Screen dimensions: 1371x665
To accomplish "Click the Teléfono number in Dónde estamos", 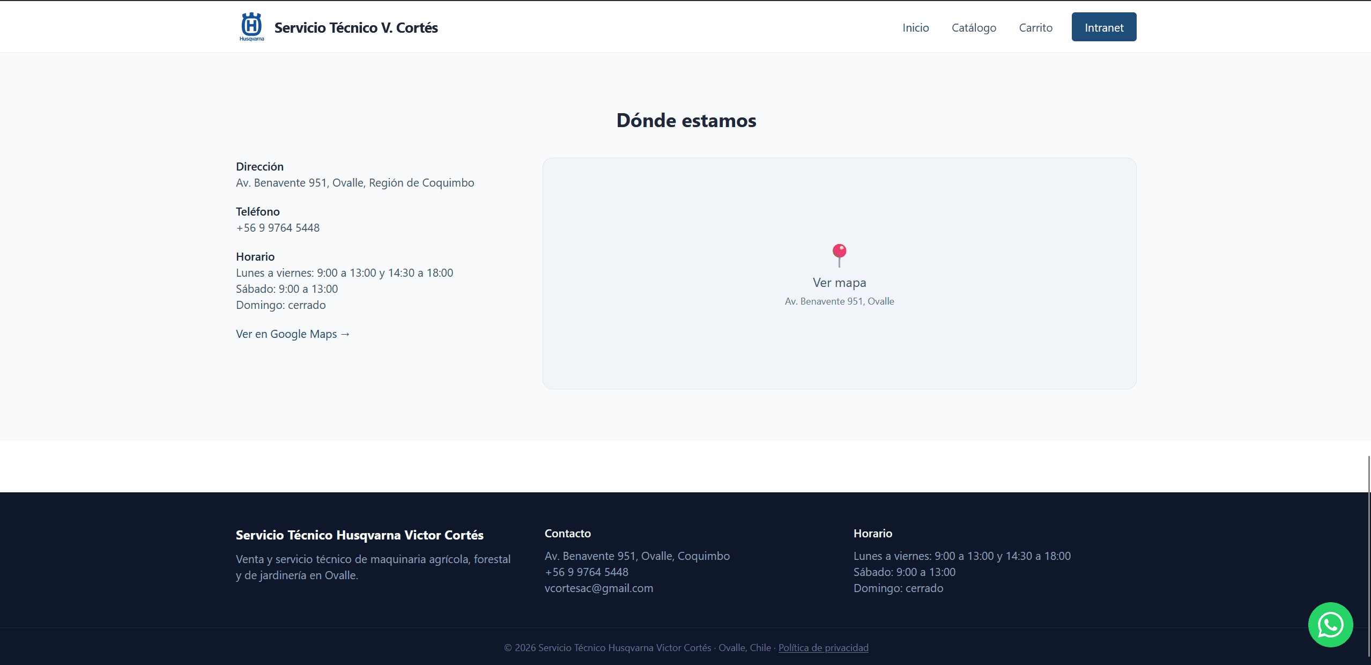I will [x=278, y=228].
